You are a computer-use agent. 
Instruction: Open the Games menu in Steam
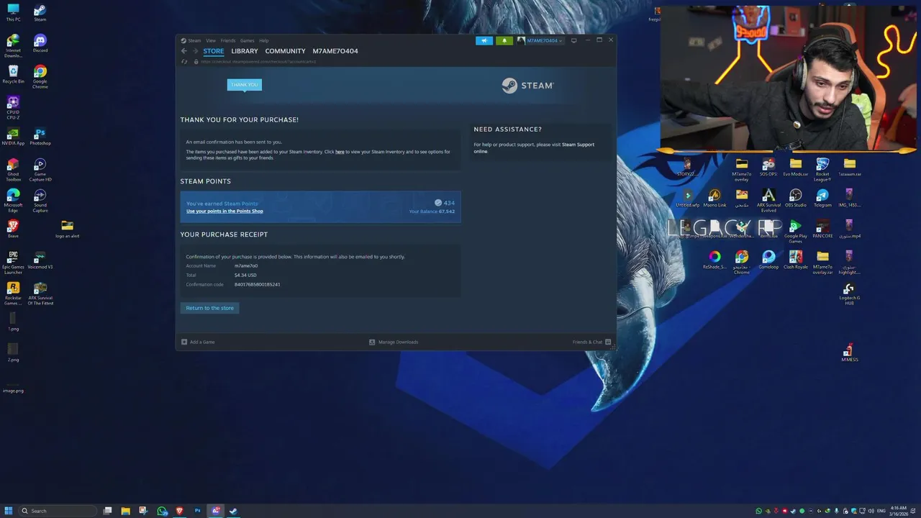pos(248,40)
